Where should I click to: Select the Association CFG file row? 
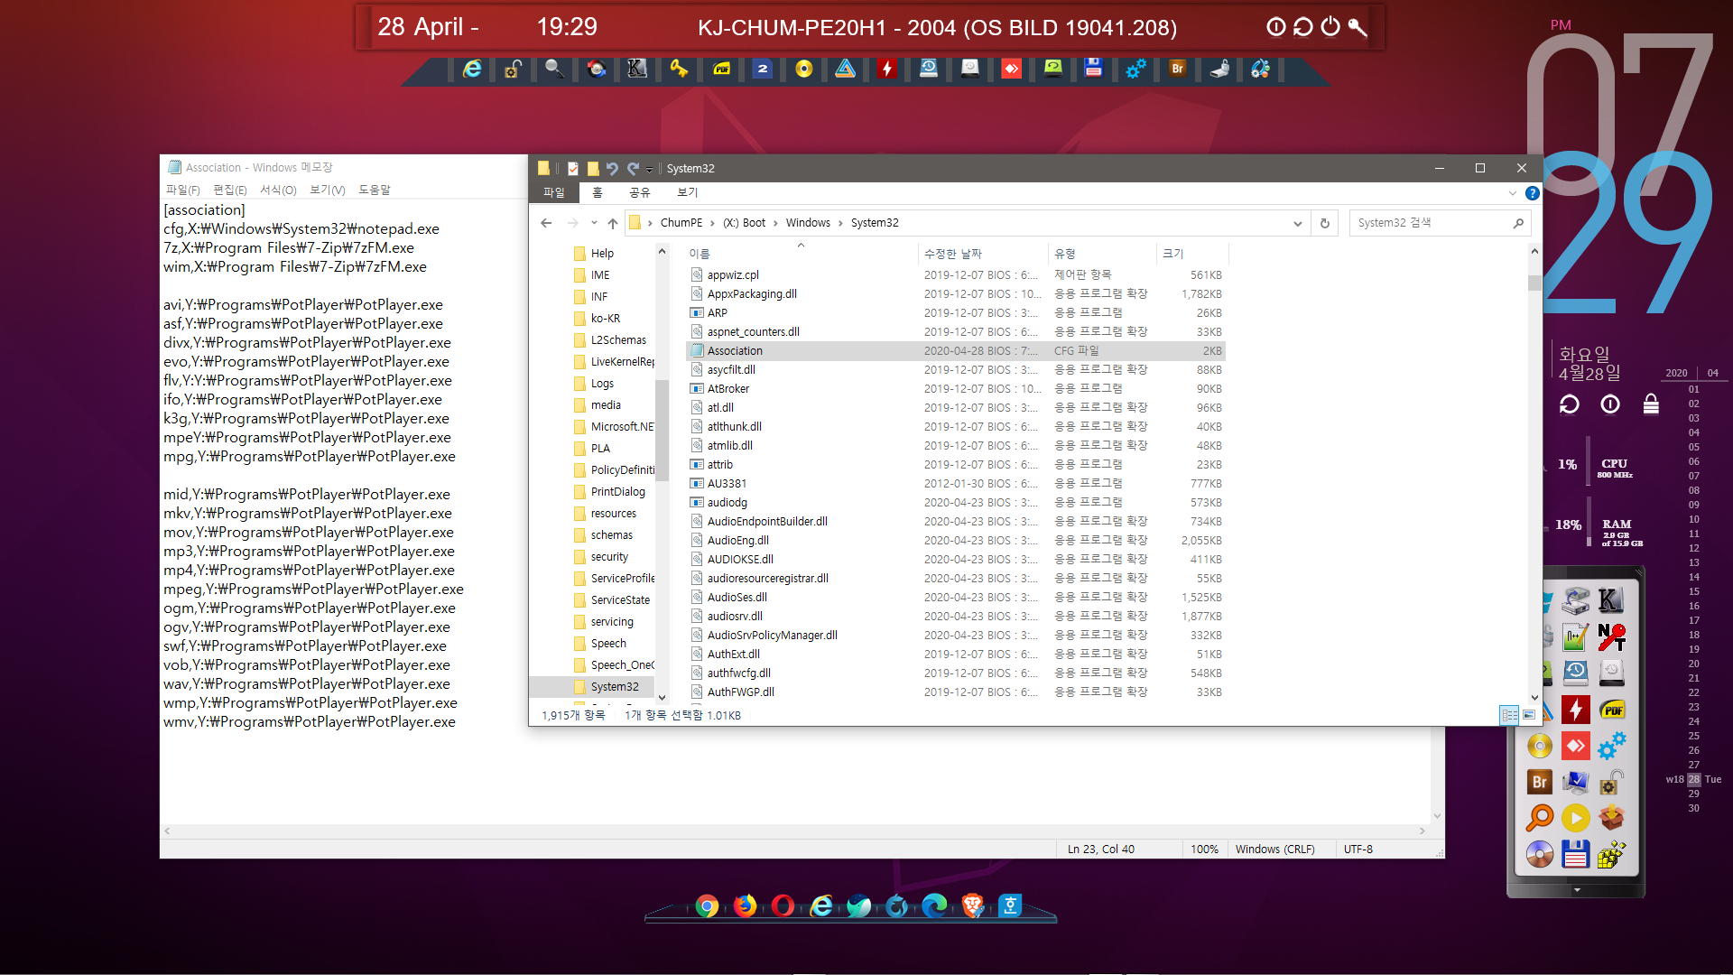[955, 350]
